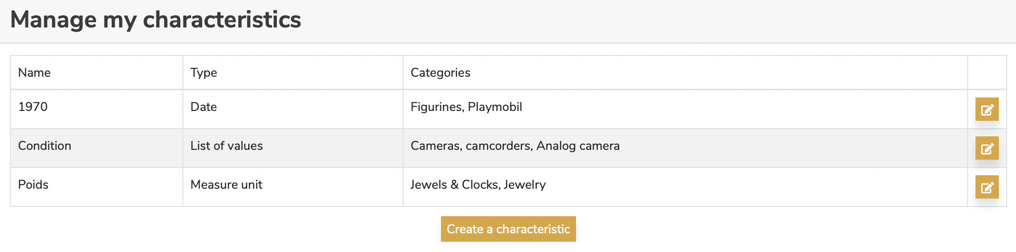This screenshot has width=1016, height=252.
Task: Click the Manage my characteristics heading
Action: 155,20
